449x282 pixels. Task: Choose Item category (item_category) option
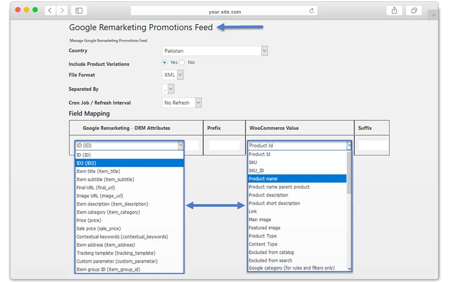tap(129, 212)
